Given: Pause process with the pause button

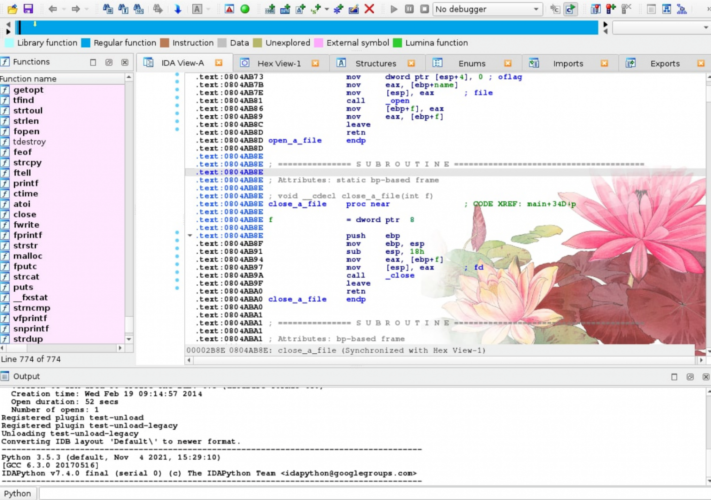Looking at the screenshot, I should tap(409, 9).
